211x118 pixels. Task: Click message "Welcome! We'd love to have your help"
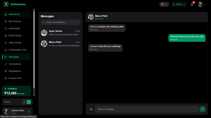(x=187, y=38)
